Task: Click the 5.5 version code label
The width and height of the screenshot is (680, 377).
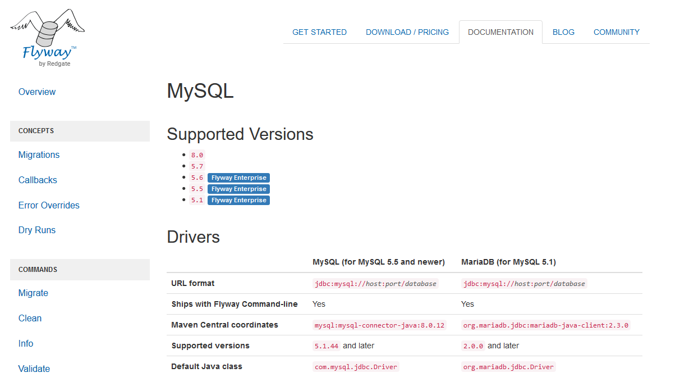Action: pos(197,189)
